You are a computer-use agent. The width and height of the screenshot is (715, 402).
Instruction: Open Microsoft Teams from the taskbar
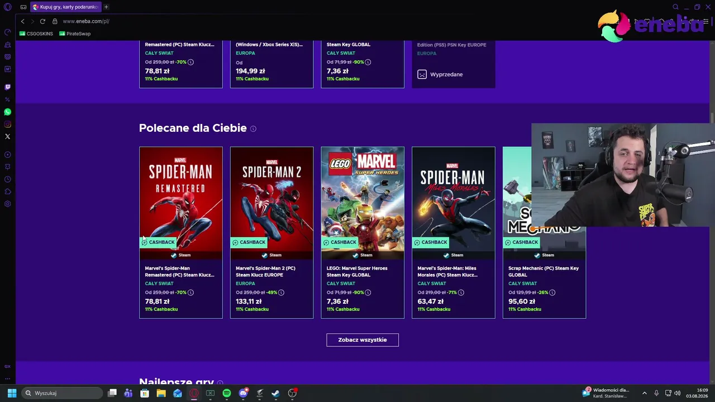128,393
